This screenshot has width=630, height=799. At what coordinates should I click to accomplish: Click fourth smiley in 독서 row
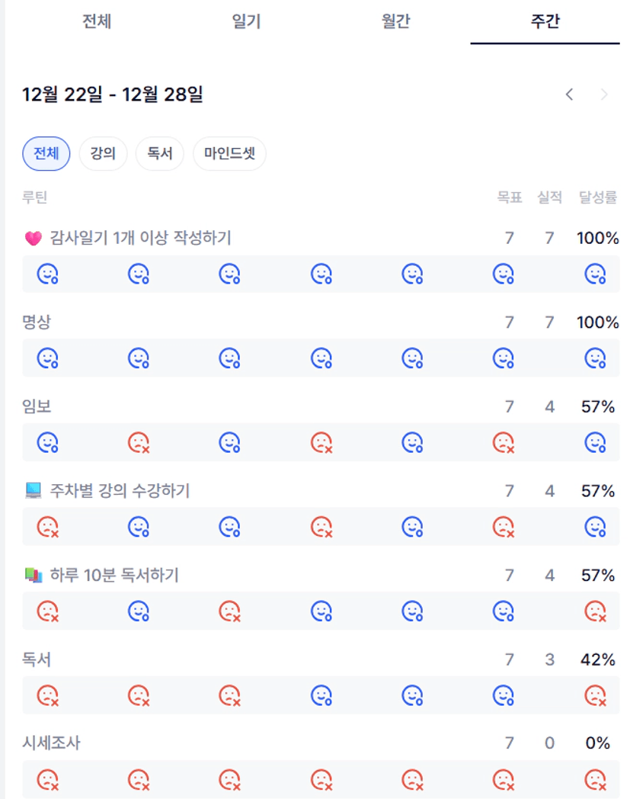click(321, 695)
